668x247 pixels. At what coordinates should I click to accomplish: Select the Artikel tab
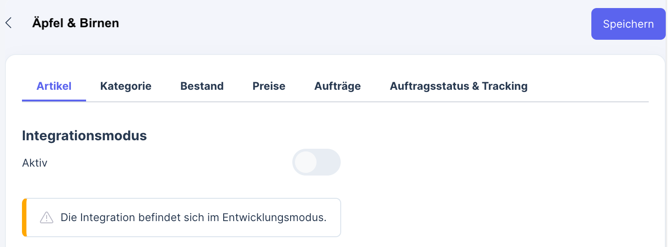tap(54, 86)
